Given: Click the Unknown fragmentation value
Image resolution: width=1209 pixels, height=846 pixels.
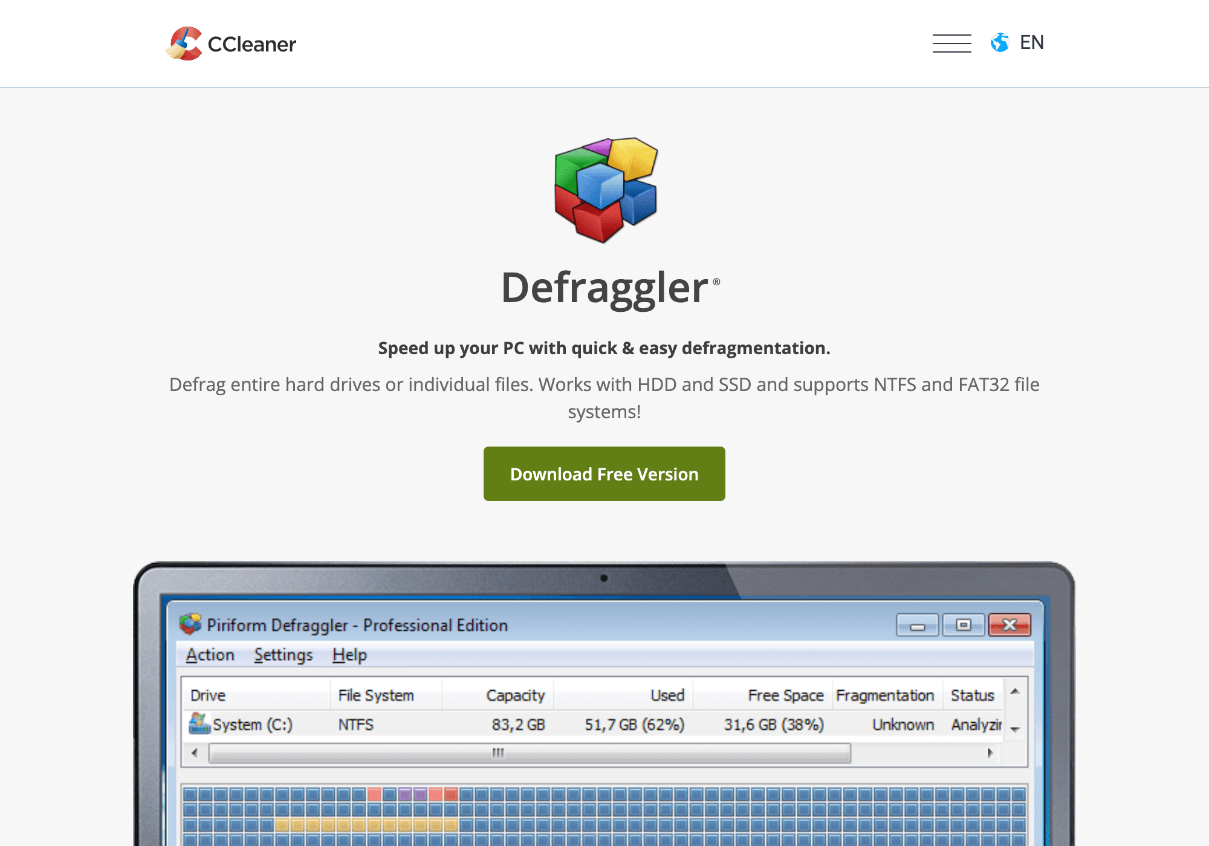Looking at the screenshot, I should point(903,725).
